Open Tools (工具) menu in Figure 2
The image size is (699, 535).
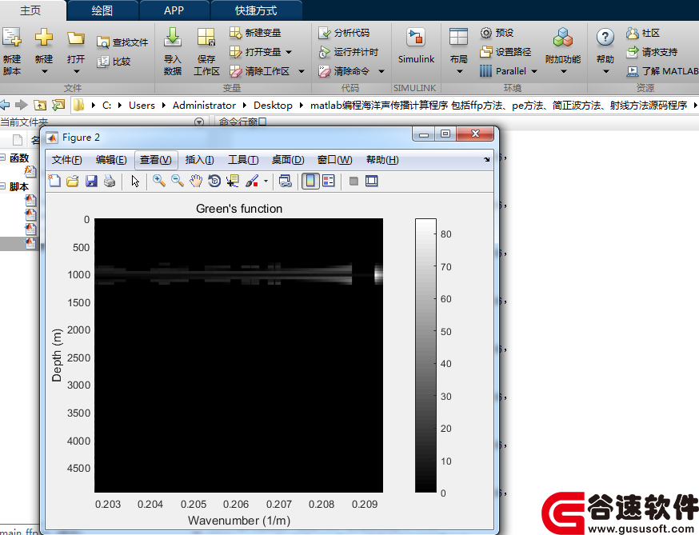[x=243, y=160]
